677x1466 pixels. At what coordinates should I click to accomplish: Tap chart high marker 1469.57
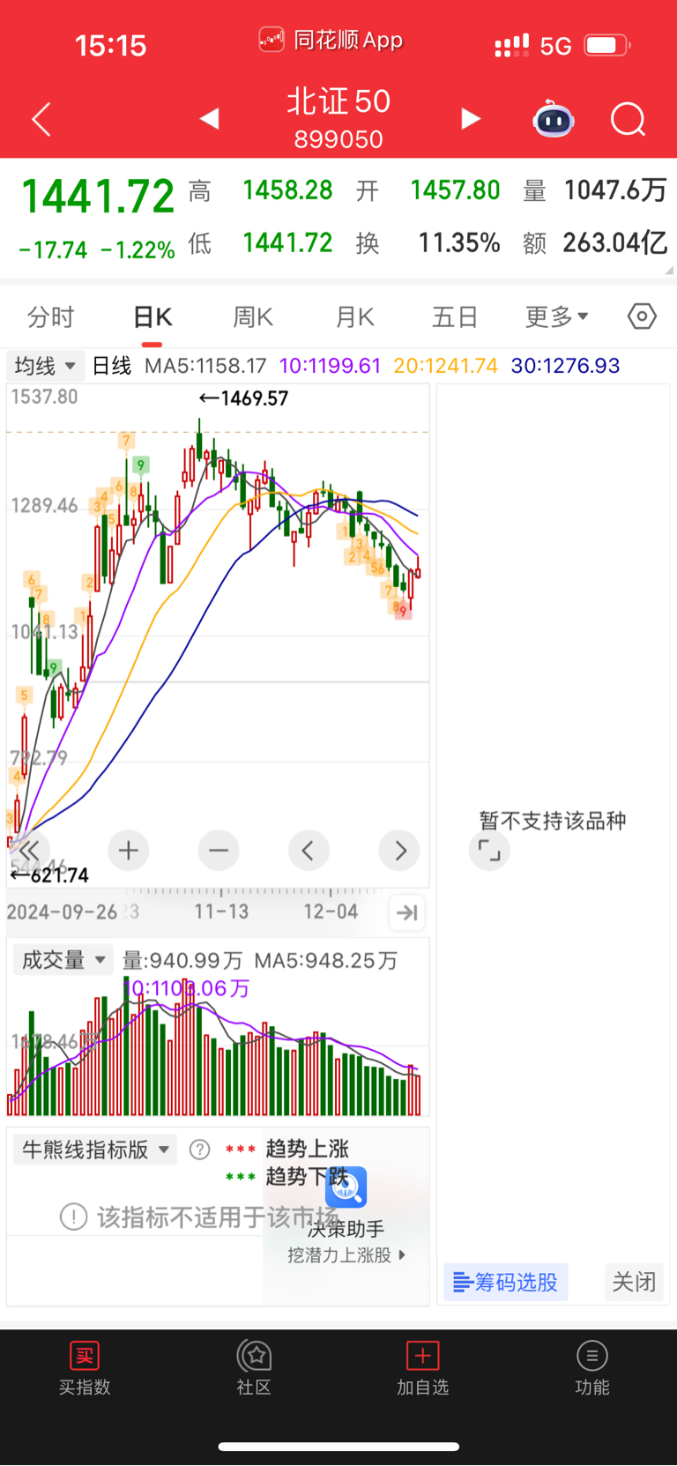click(244, 398)
